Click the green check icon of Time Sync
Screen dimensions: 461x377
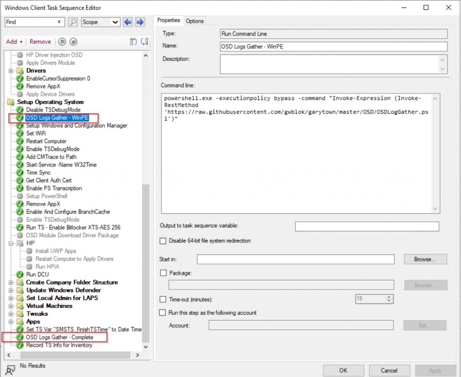[20, 172]
